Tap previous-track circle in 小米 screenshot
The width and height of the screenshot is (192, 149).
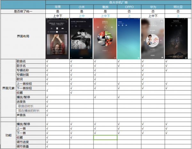coord(72,26)
